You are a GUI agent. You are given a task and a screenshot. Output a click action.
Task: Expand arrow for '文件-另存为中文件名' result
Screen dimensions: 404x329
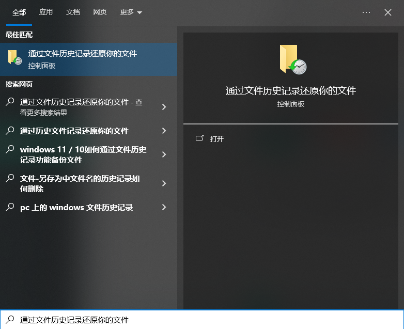[x=164, y=183]
